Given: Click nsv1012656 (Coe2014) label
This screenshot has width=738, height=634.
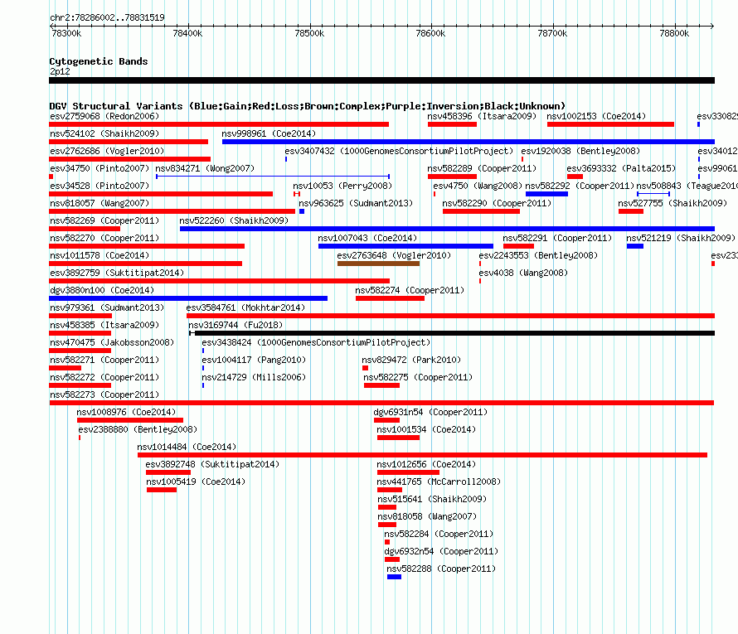Looking at the screenshot, I should click(x=426, y=464).
